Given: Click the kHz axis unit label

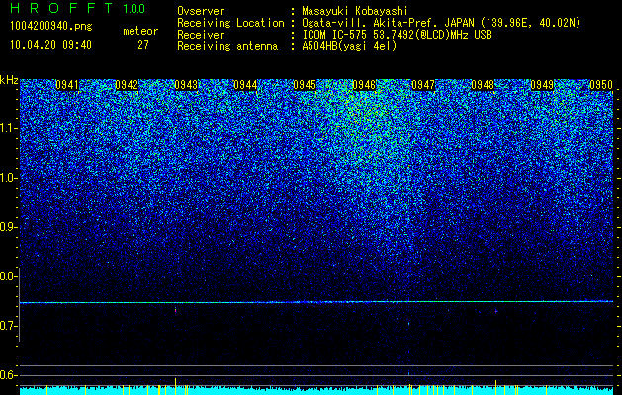Looking at the screenshot, I should coord(9,80).
